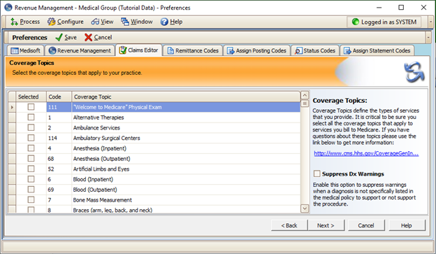Screen dimensions: 436x254
Task: Click the scroll down arrow of topics list
Action: tap(305, 209)
